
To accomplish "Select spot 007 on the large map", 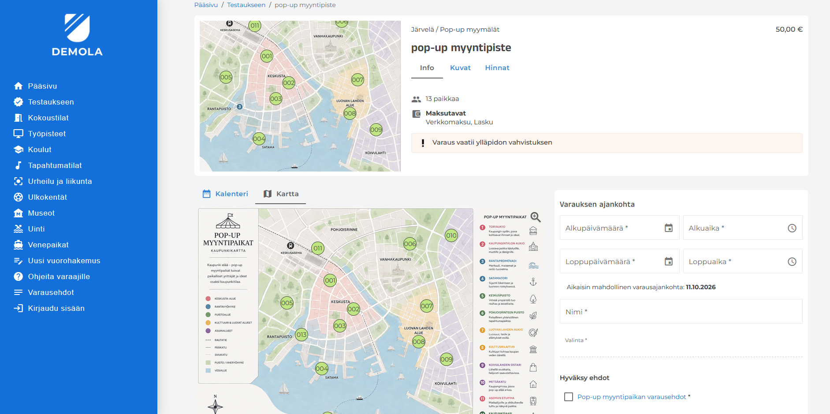I will [427, 306].
